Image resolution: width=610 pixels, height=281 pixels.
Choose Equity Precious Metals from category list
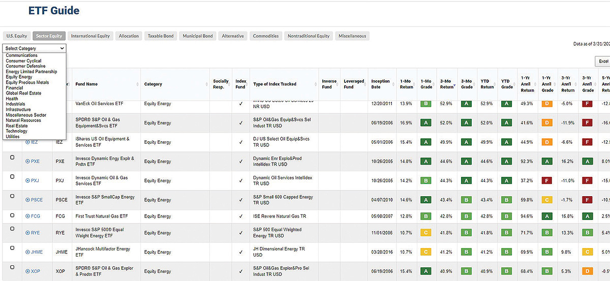[27, 82]
